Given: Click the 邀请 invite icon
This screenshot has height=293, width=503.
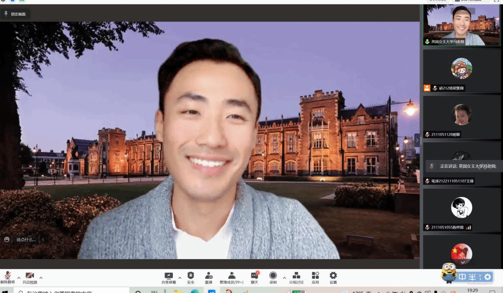Looking at the screenshot, I should tap(209, 277).
